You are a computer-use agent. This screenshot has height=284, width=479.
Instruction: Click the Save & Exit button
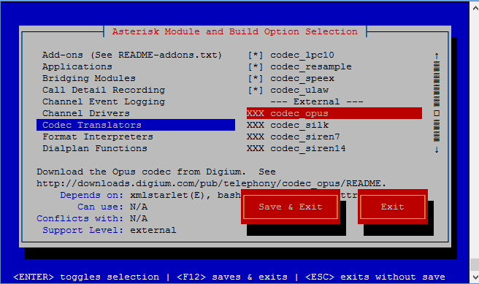tap(291, 207)
